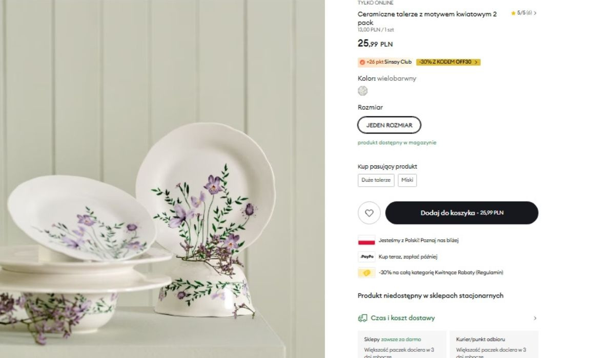615x358 pixels.
Task: Select the Duże talerze matching product
Action: point(376,180)
